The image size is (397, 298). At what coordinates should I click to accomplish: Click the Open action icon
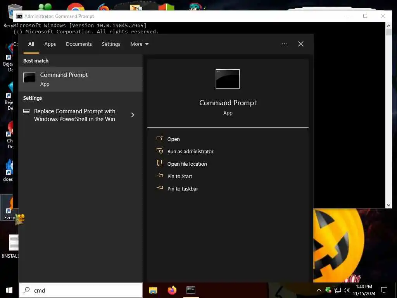point(159,139)
